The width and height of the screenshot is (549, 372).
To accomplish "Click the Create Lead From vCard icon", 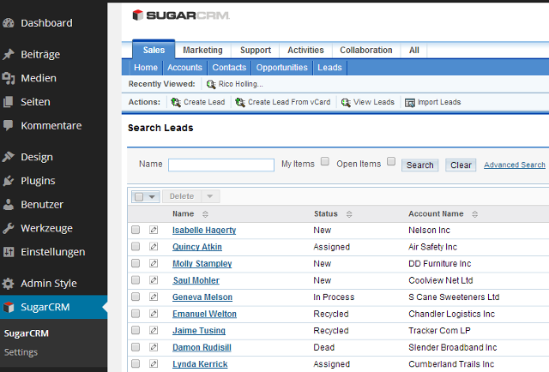I will 240,102.
